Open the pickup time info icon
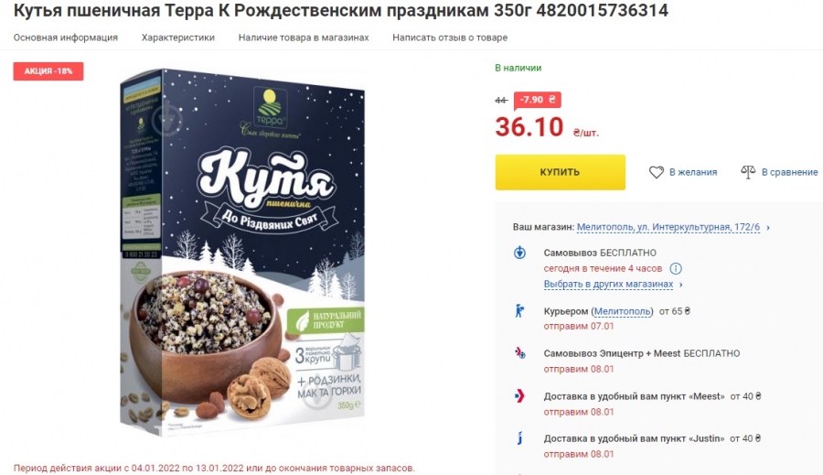The height and width of the screenshot is (475, 823). click(676, 268)
